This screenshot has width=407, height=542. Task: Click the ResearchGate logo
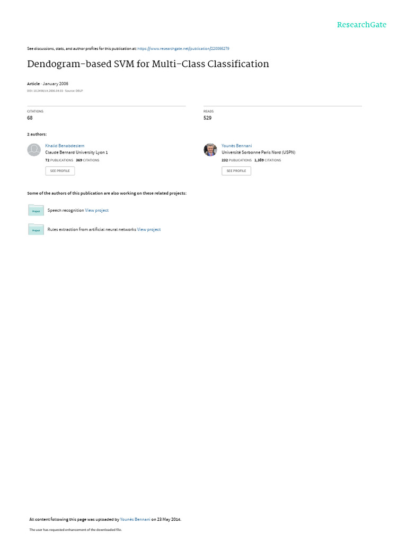[x=361, y=25]
